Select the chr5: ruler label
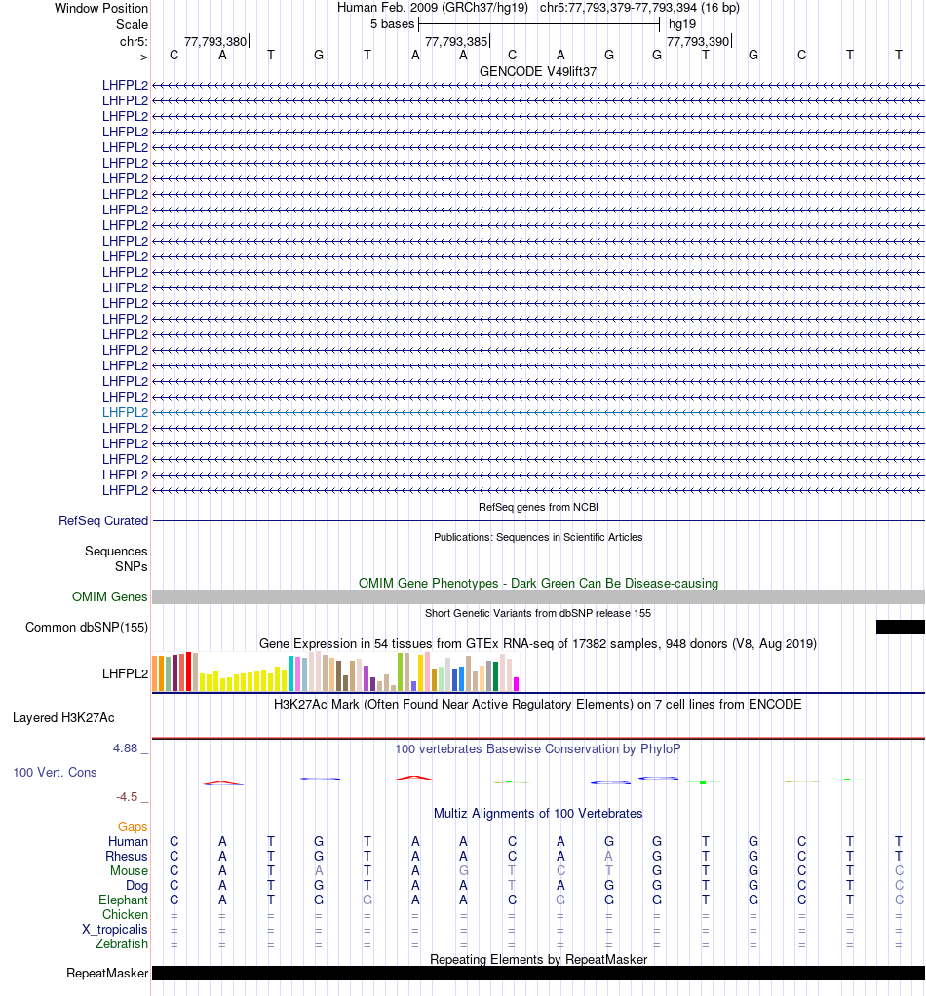 [134, 41]
